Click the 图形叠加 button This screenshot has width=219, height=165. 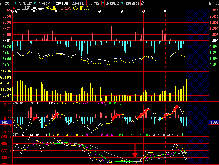[x=132, y=3]
